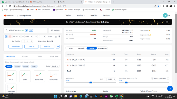177x99 pixels.
Task: Click the Trade all button
Action: point(31,47)
